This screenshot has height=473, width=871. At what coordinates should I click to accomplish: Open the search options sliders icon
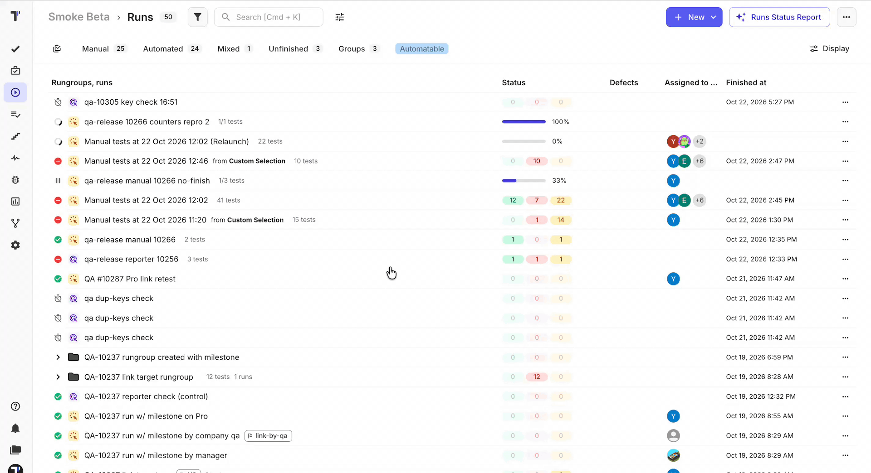pyautogui.click(x=339, y=17)
